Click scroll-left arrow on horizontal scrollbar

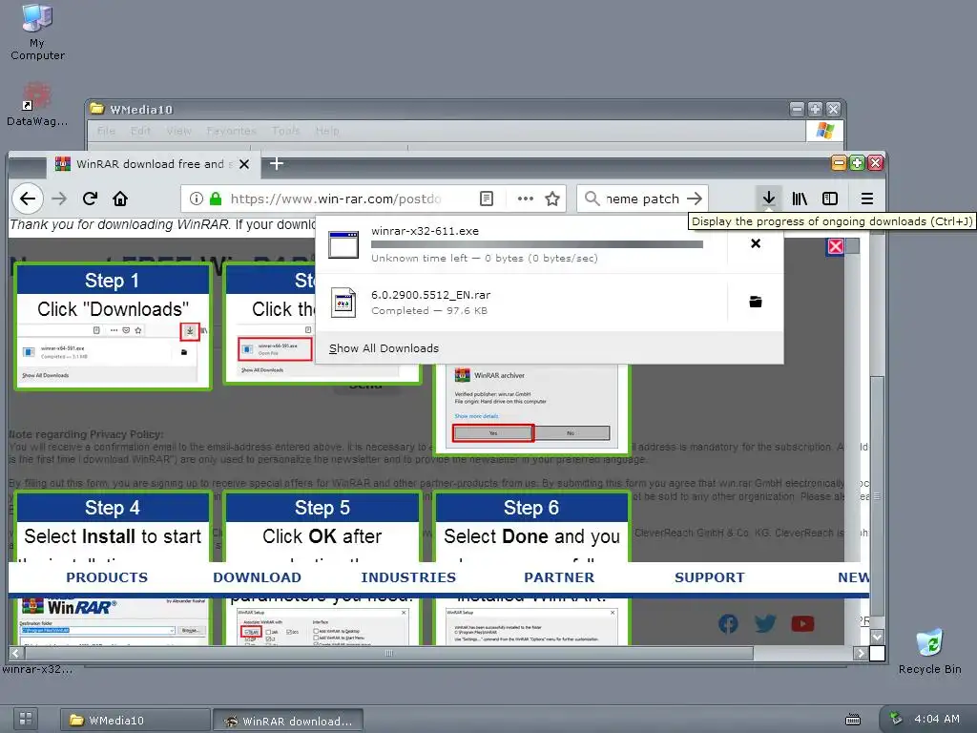pyautogui.click(x=16, y=653)
